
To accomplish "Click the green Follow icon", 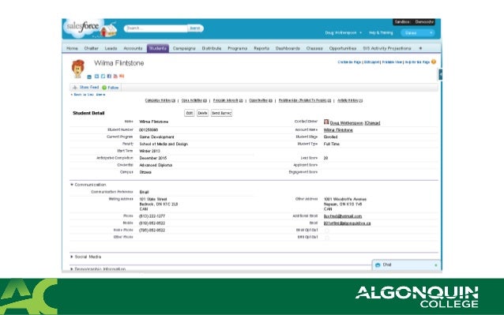I will coord(104,88).
